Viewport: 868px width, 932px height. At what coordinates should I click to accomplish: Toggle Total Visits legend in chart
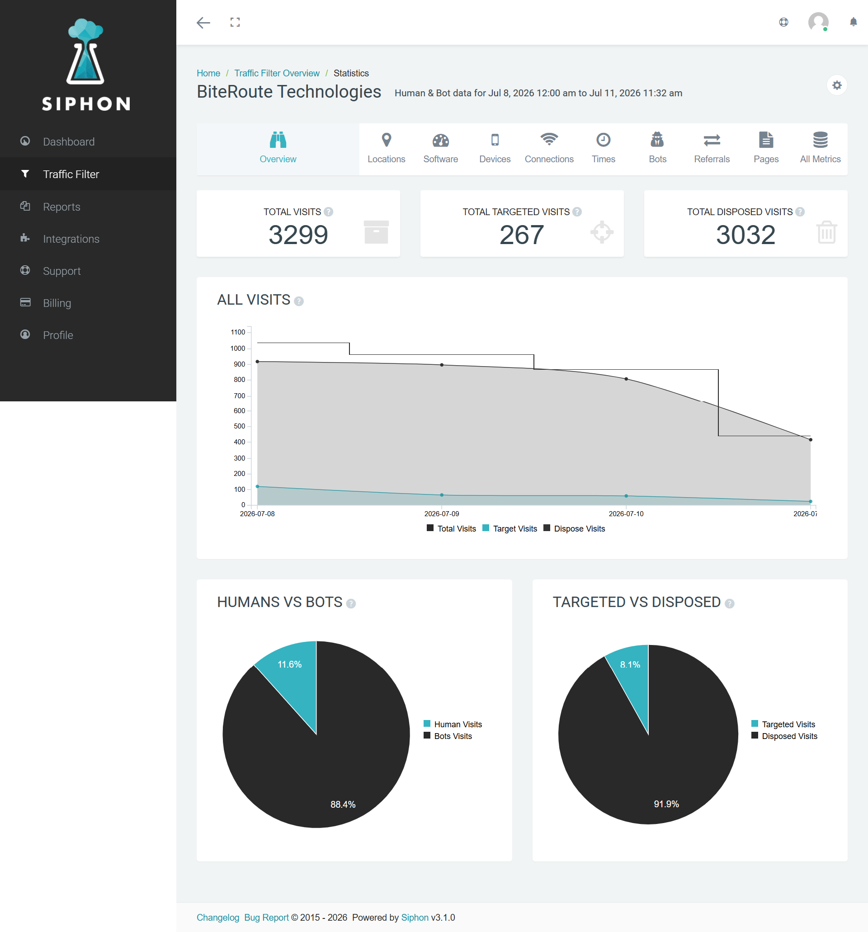(x=451, y=528)
